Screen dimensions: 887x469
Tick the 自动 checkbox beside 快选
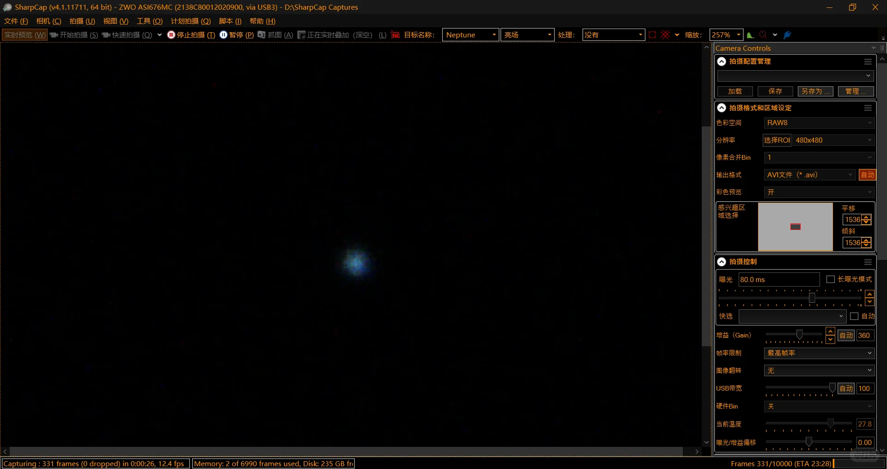(x=854, y=316)
